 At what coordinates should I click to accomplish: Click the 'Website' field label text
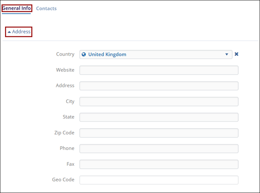(x=65, y=70)
